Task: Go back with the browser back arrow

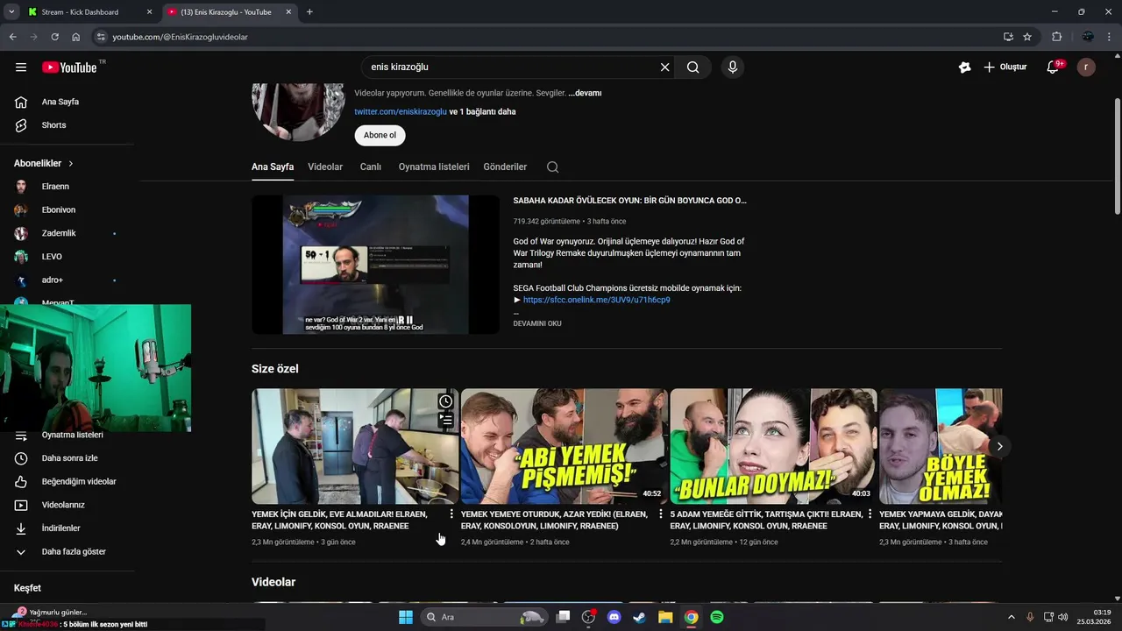Action: click(12, 37)
